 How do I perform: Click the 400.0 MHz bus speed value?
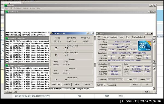(x=115, y=72)
